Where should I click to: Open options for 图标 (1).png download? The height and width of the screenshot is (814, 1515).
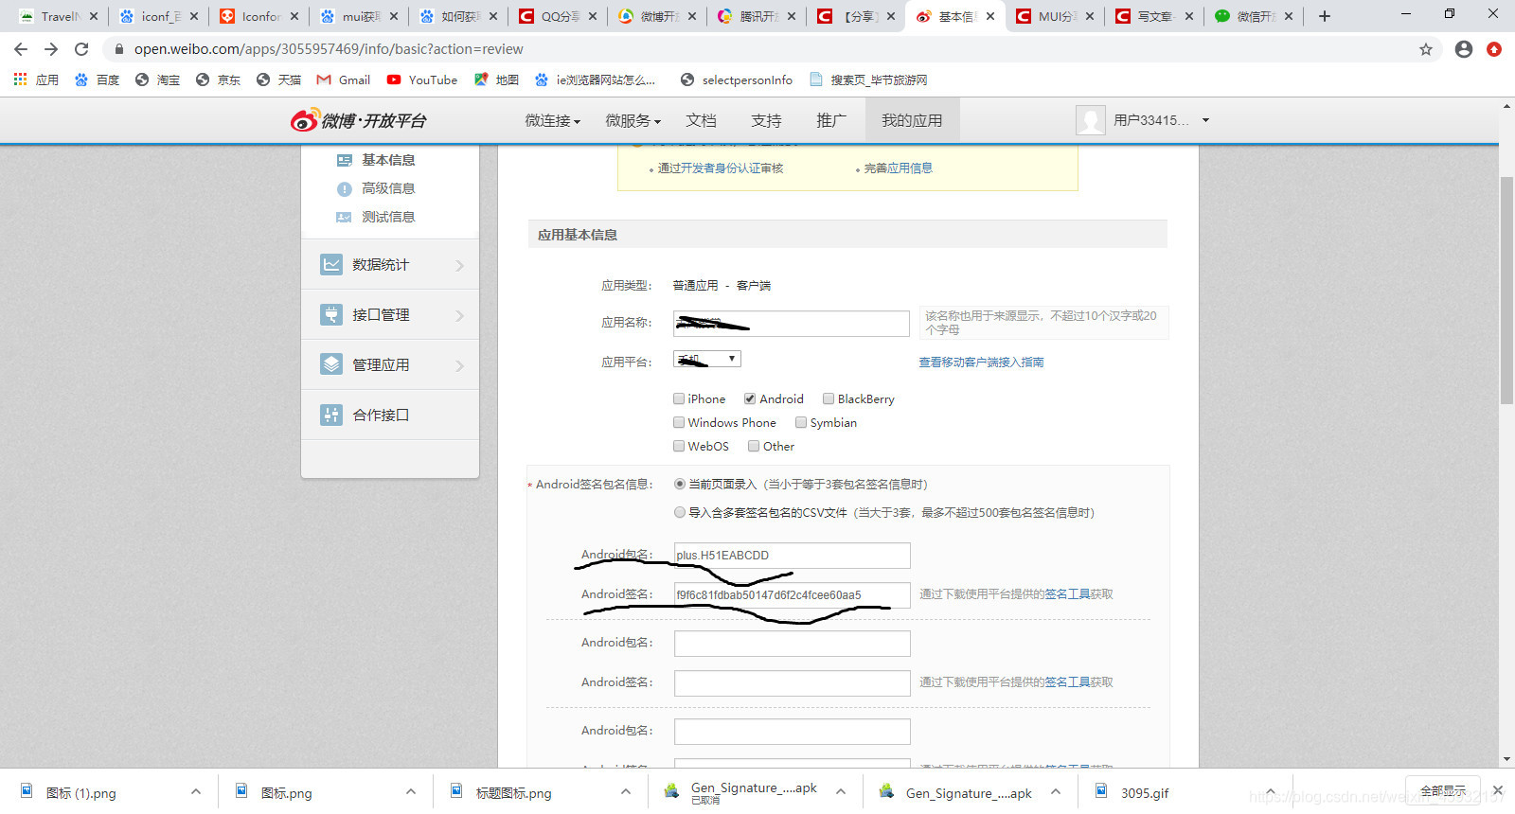coord(196,791)
